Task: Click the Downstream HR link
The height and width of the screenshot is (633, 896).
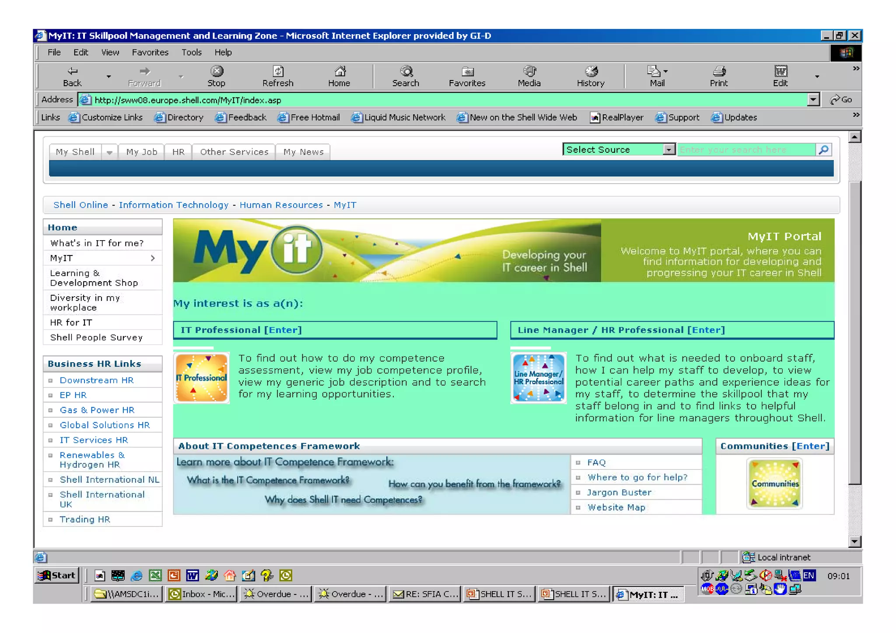Action: tap(97, 380)
